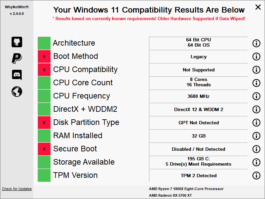Open info for Disk Partition Type result
This screenshot has height=199, width=265.
point(256,123)
